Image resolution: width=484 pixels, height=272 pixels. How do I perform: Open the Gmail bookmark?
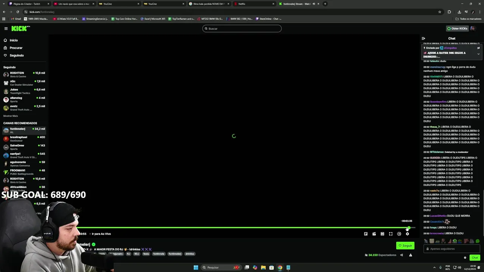(16, 19)
